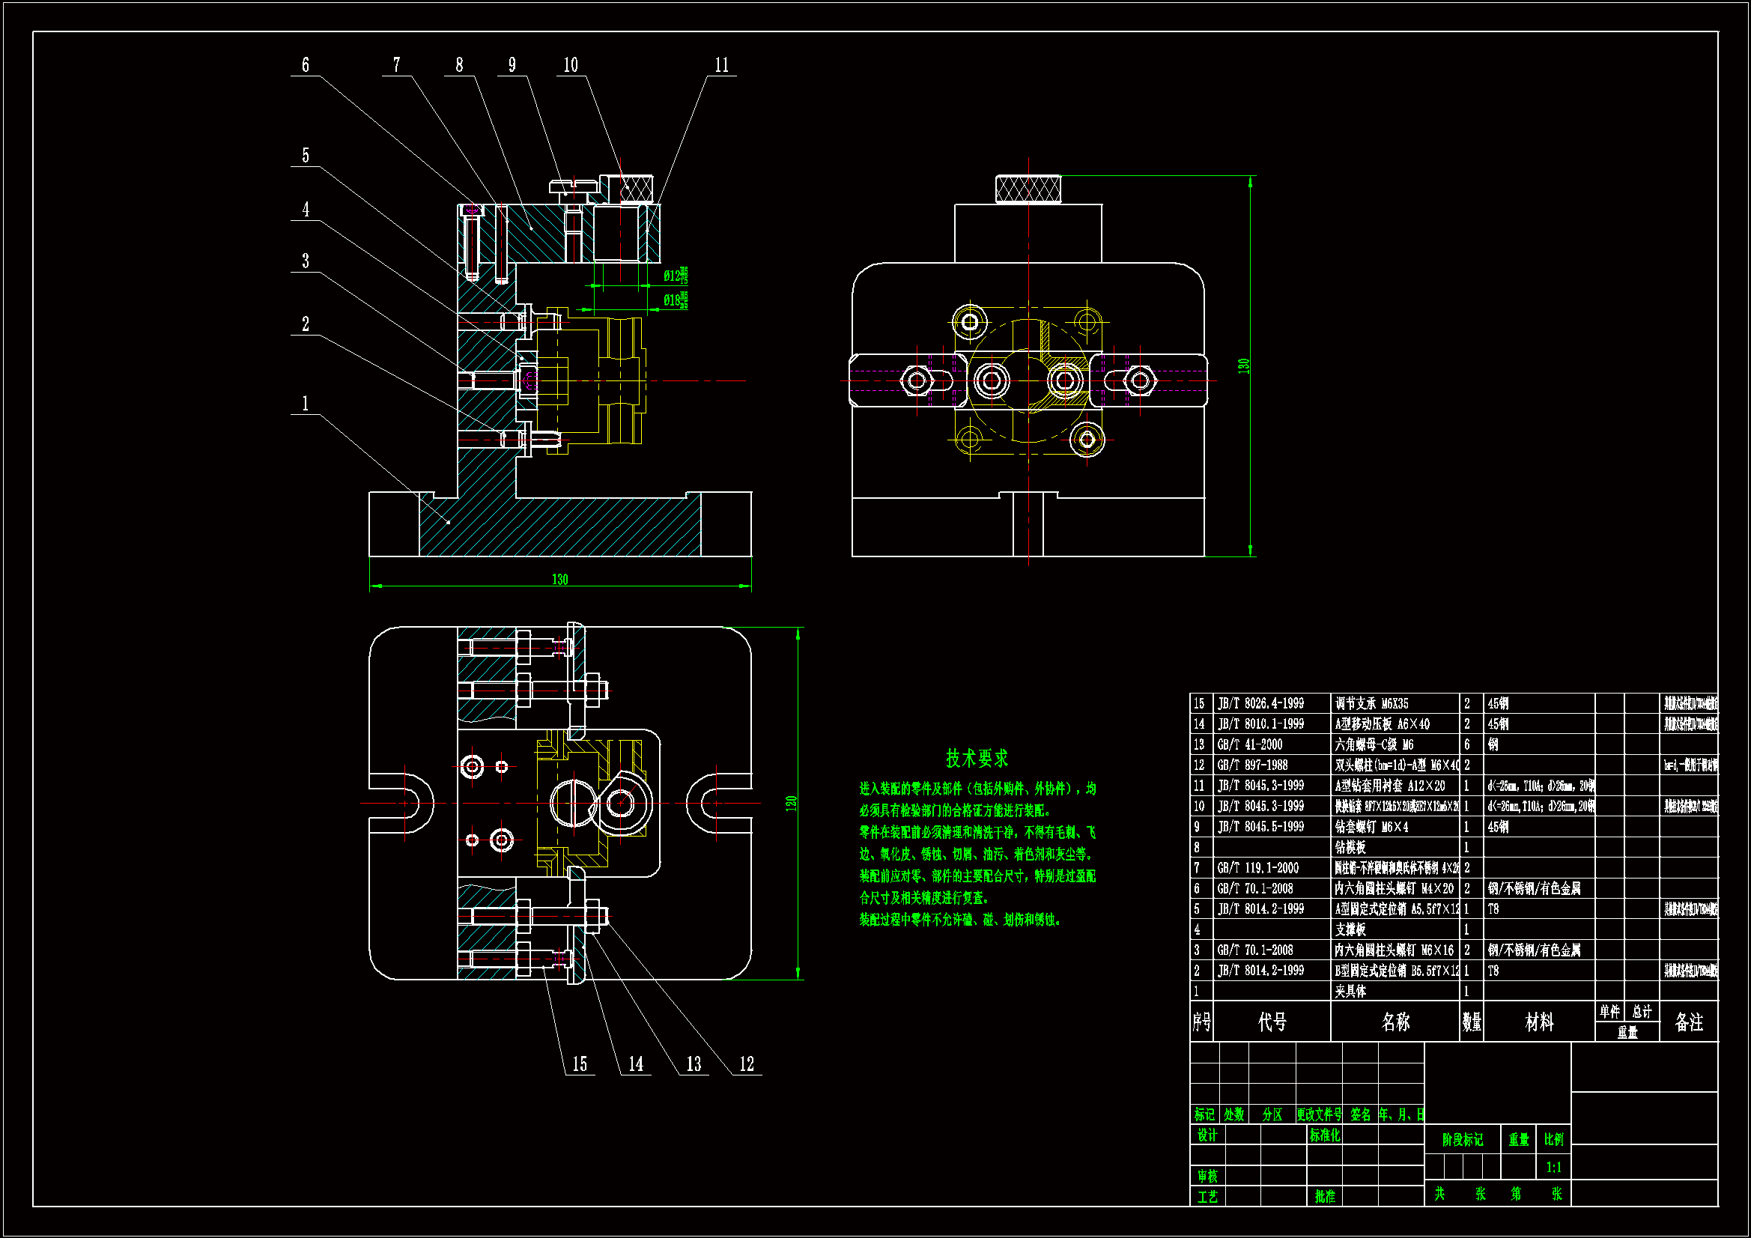Click part balloon number 6

click(305, 66)
